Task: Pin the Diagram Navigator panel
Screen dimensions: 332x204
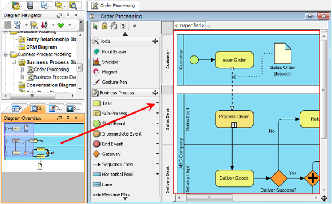Action: point(68,15)
